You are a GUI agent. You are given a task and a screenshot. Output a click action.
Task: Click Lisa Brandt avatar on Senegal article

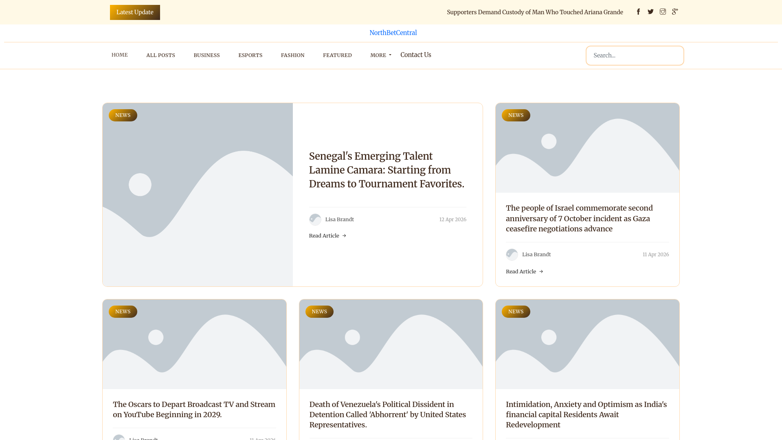coord(315,220)
